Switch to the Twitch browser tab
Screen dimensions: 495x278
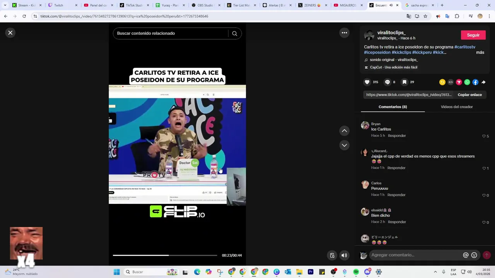pos(62,5)
